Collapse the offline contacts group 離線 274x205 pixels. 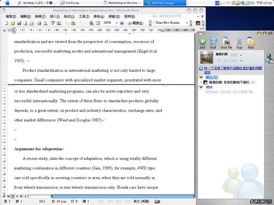[201, 87]
